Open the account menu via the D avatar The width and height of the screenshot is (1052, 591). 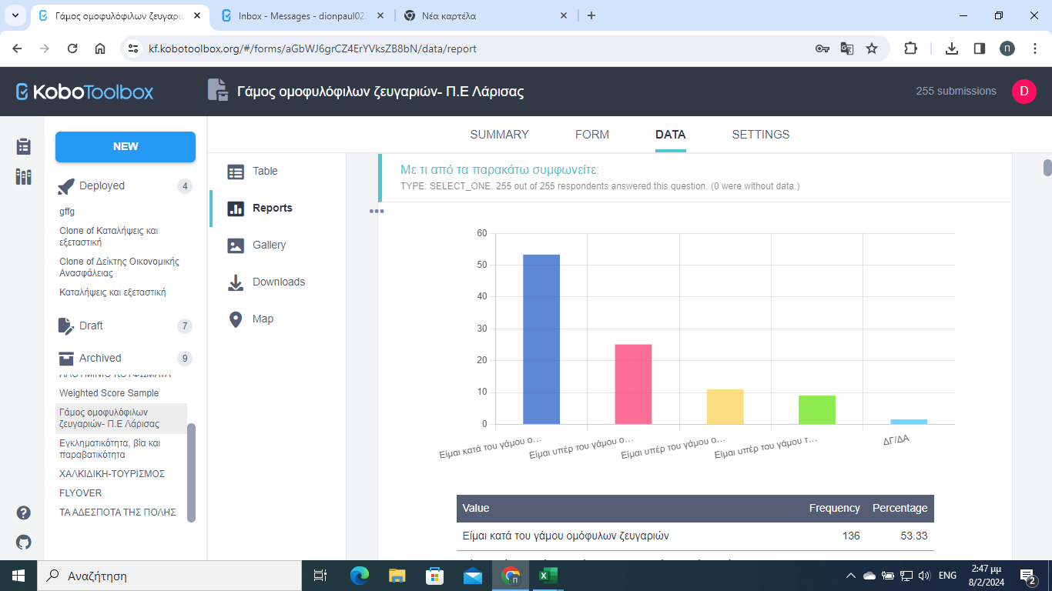pos(1024,91)
